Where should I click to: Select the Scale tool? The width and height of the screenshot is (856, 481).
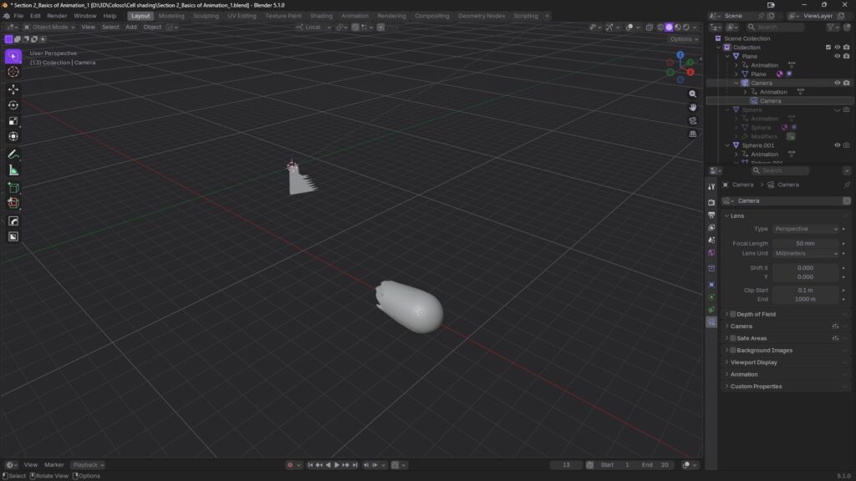[x=13, y=121]
